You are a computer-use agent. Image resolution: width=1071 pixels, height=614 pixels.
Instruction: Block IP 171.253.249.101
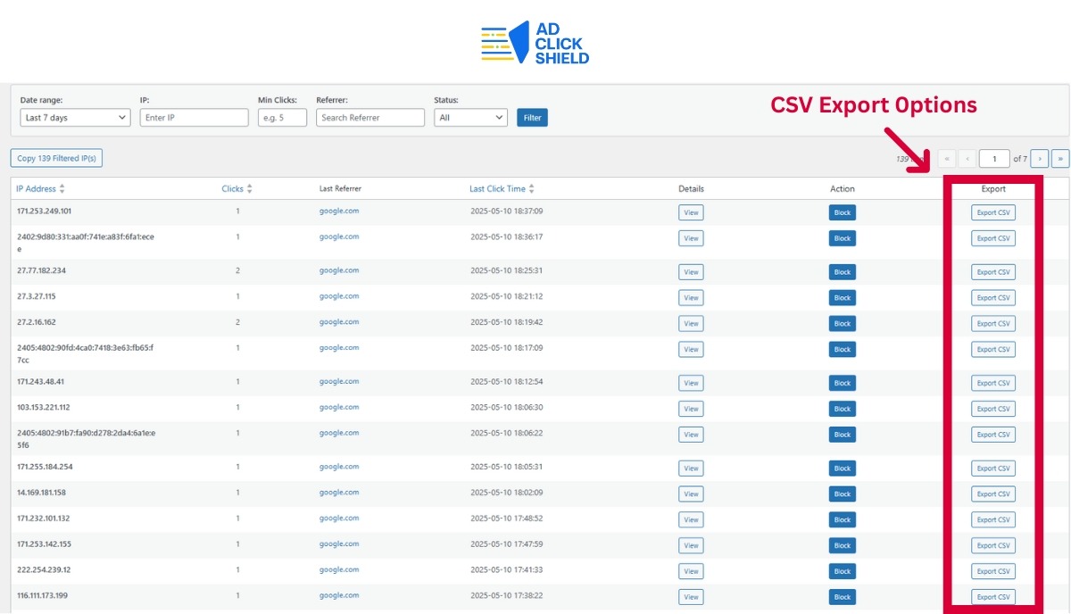coord(842,212)
